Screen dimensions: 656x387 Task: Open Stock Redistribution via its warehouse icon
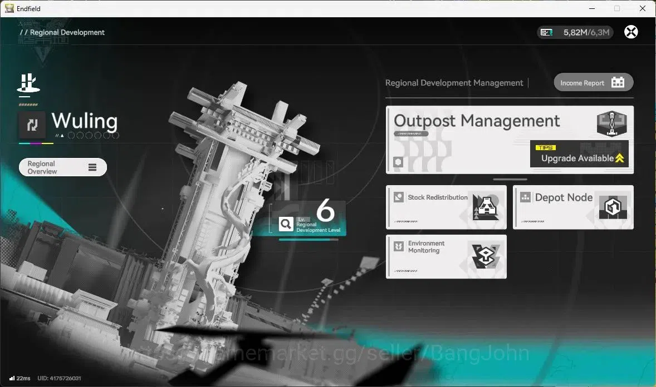coord(486,206)
